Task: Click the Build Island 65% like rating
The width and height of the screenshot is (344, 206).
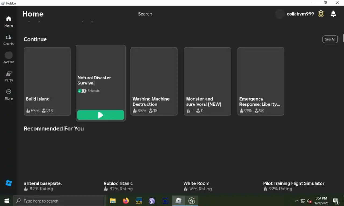Action: click(33, 111)
